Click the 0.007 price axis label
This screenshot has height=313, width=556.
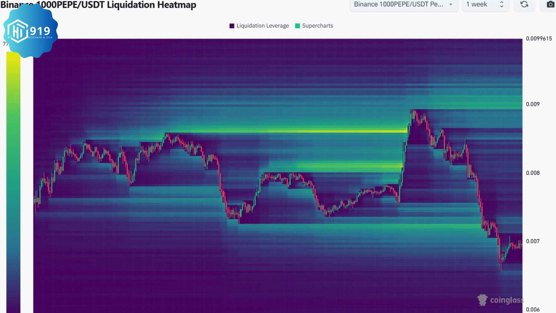point(533,241)
